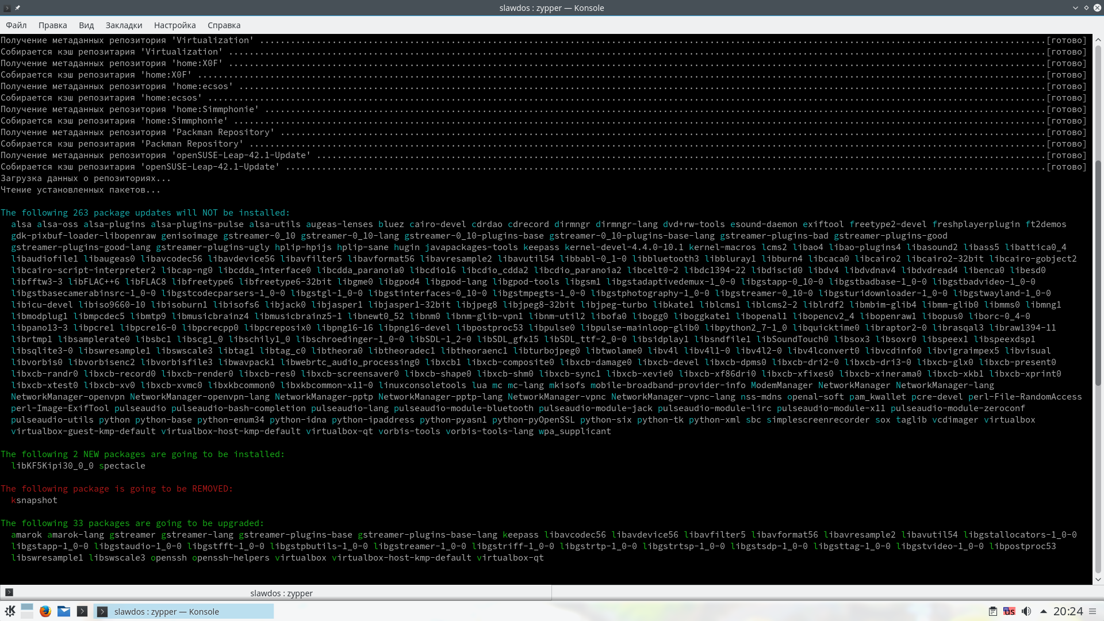
Task: Open the Konsole window menu icon in title bar
Action: (x=7, y=8)
